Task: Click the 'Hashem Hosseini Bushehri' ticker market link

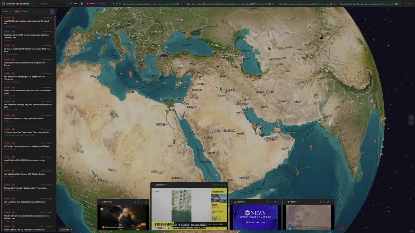Action: click(166, 4)
